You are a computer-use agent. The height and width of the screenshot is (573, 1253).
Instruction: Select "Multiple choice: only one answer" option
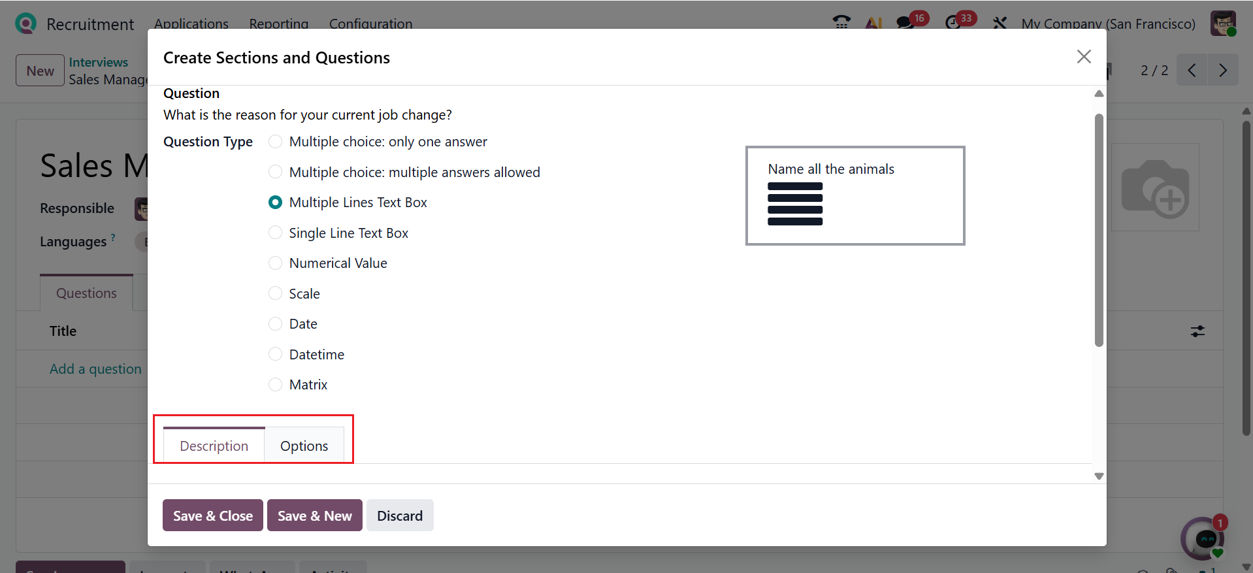pos(276,142)
